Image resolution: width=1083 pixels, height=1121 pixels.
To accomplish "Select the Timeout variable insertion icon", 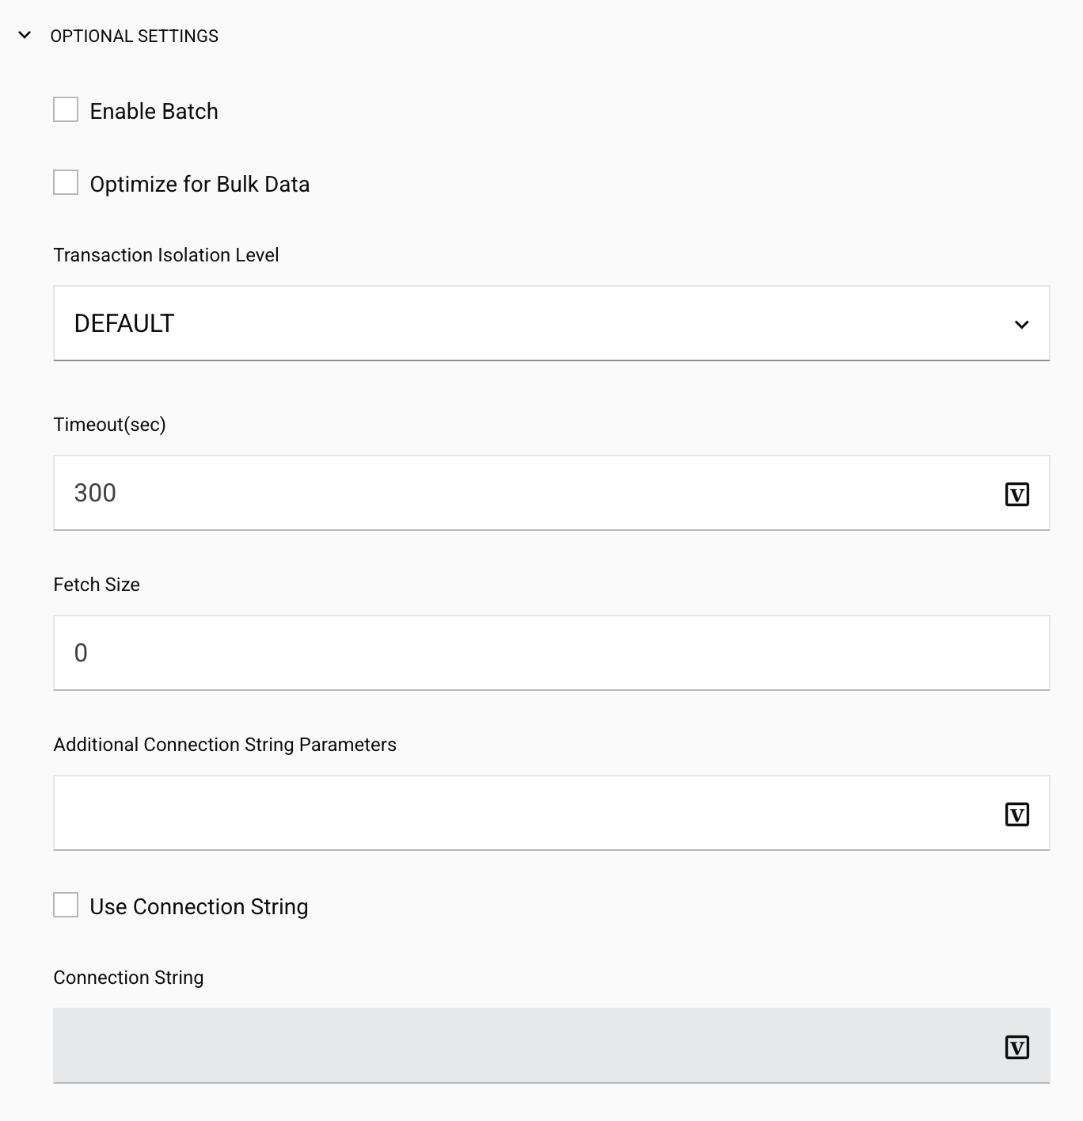I will pyautogui.click(x=1017, y=494).
